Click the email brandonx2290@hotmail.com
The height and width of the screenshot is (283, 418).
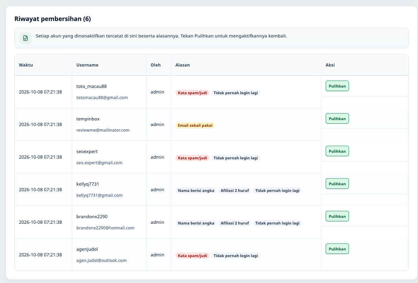point(105,228)
